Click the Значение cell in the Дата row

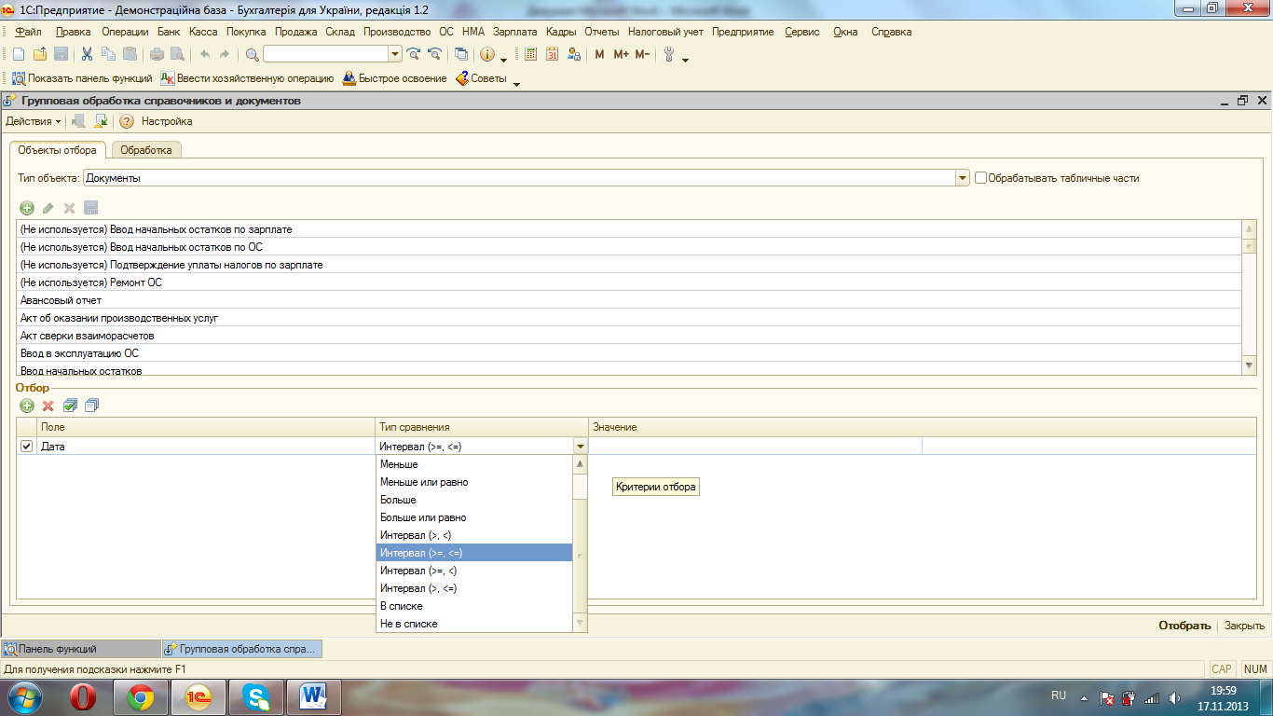[x=755, y=447]
